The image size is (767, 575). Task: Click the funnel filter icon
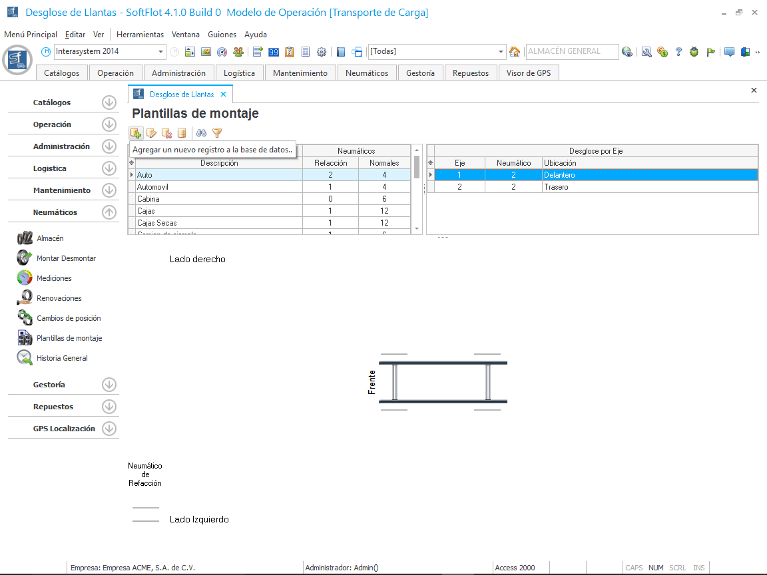216,133
